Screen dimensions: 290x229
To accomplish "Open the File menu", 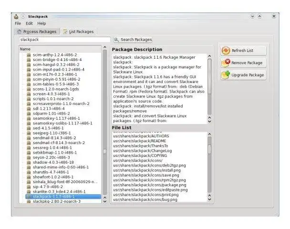I will tap(18, 23).
